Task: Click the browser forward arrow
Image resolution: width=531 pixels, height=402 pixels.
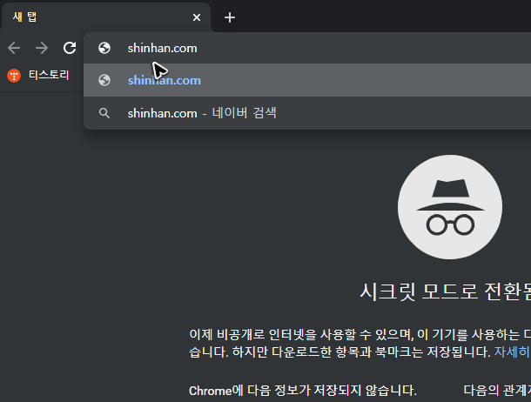Action: tap(42, 48)
